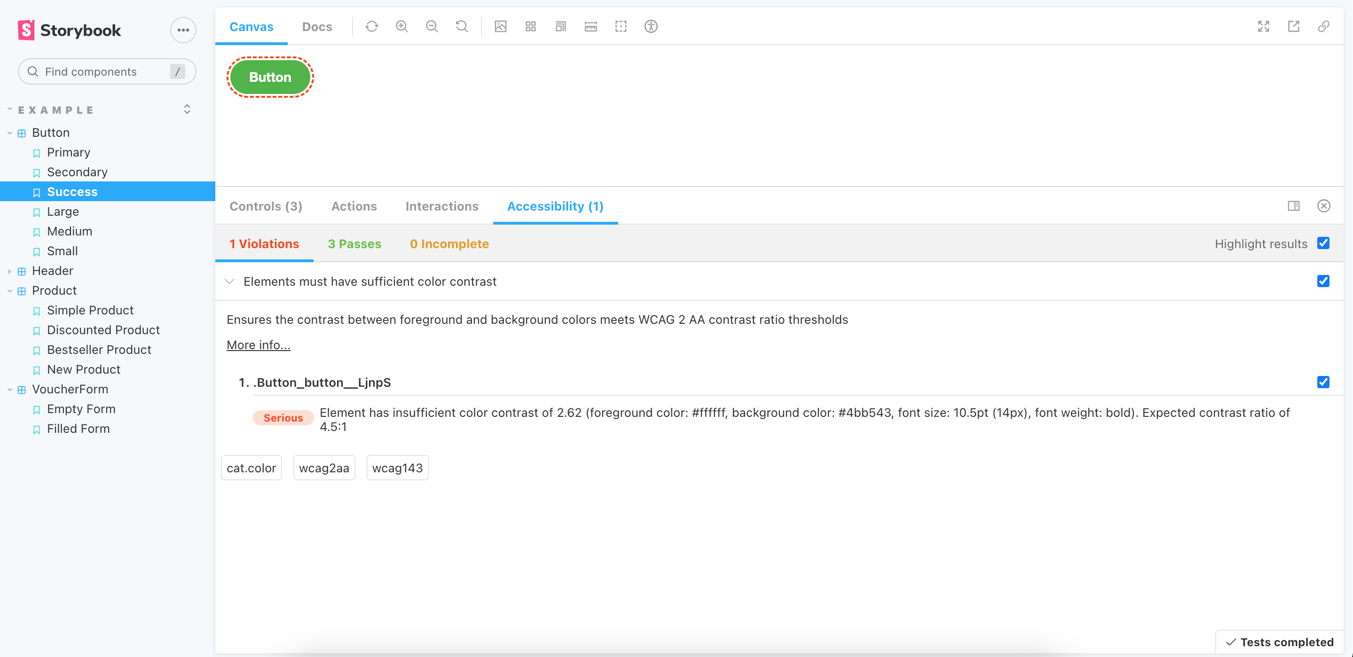The image size is (1353, 657).
Task: Select the Success story variant in sidebar
Action: 72,191
